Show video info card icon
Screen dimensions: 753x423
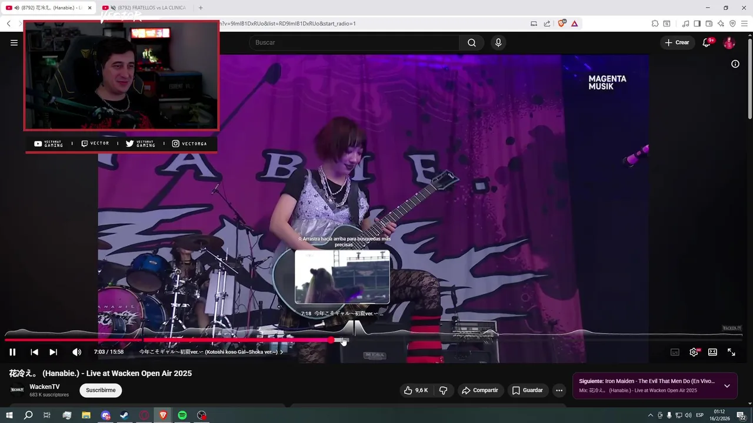coord(735,64)
